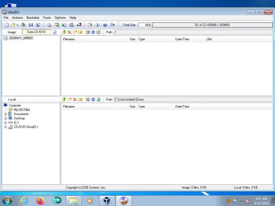Screen dimensions: 275x206
Task: Click the local Path field showing C:\Users\Admin\Down
Action: tap(193, 100)
